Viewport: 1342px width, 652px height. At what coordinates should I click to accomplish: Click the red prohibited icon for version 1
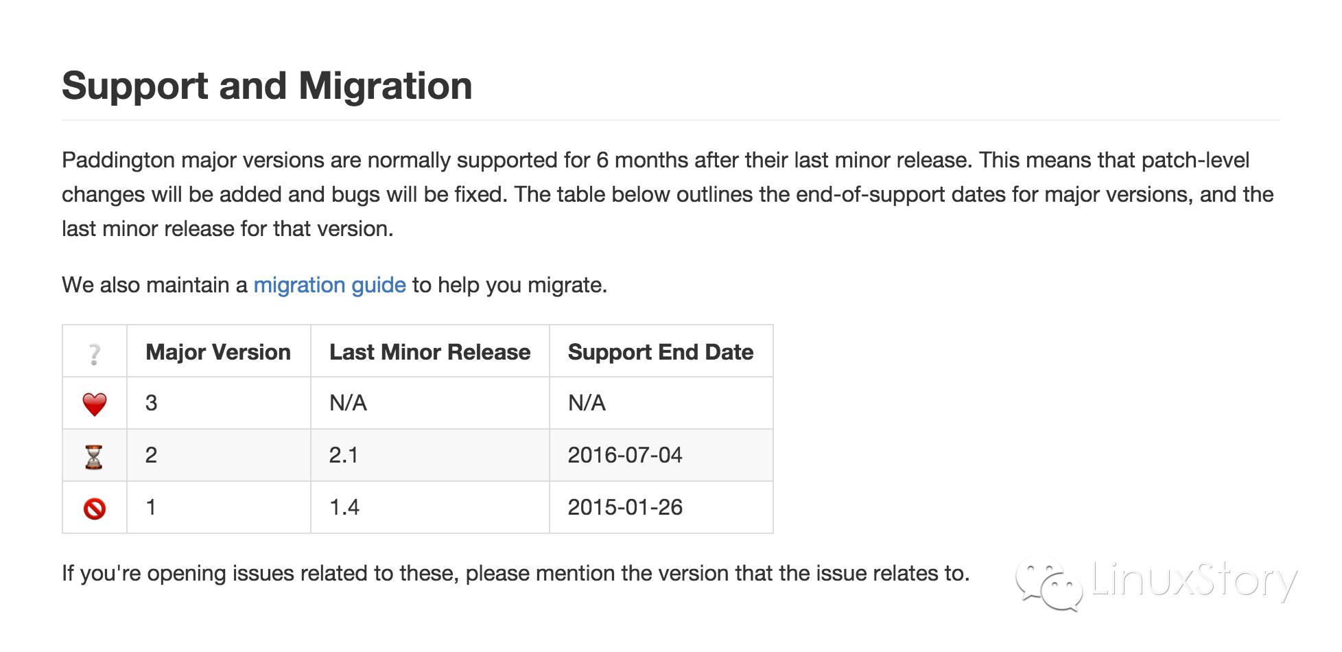[95, 509]
